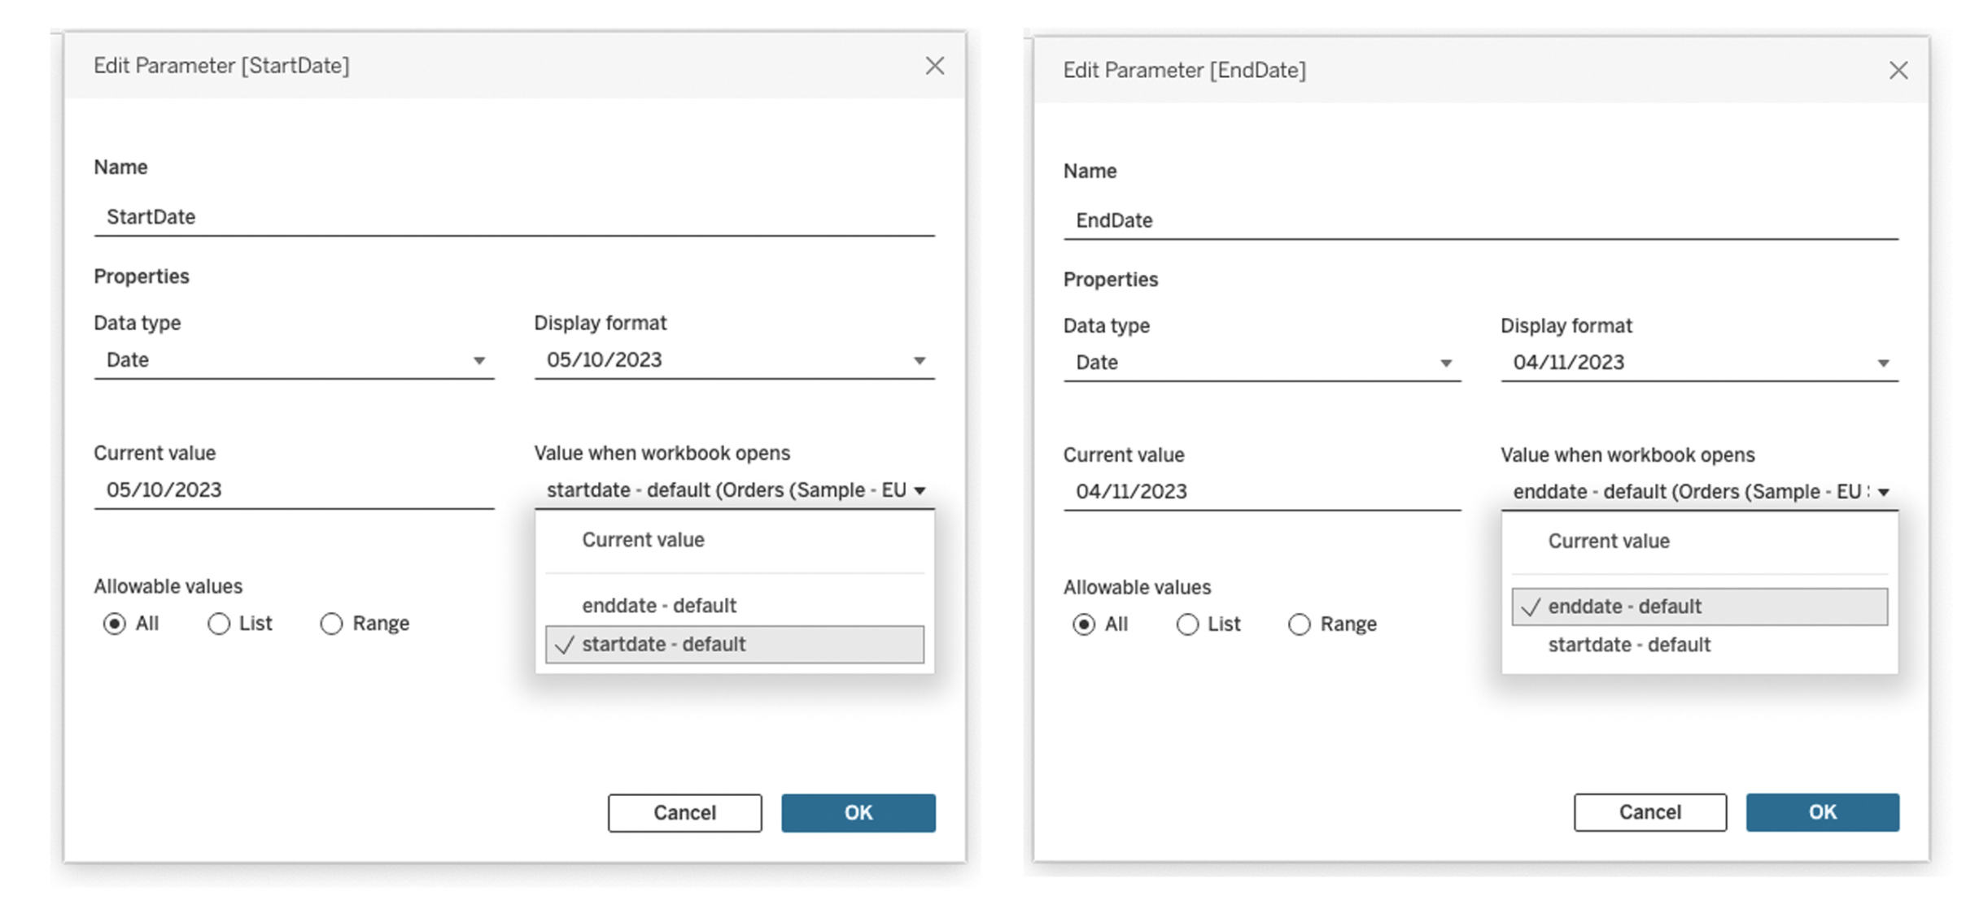Select List radio in EndDate dialog
The width and height of the screenshot is (1966, 909).
(x=1187, y=624)
